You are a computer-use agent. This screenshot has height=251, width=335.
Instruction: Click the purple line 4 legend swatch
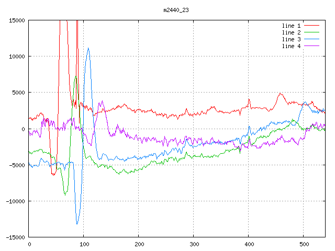[312, 46]
